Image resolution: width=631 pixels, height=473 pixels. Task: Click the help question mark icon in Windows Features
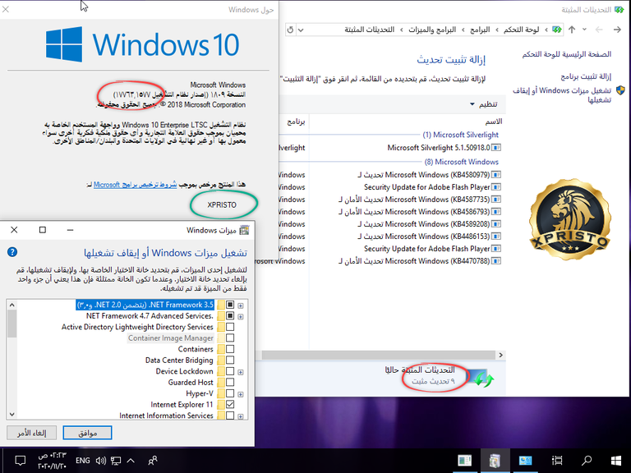pos(12,252)
